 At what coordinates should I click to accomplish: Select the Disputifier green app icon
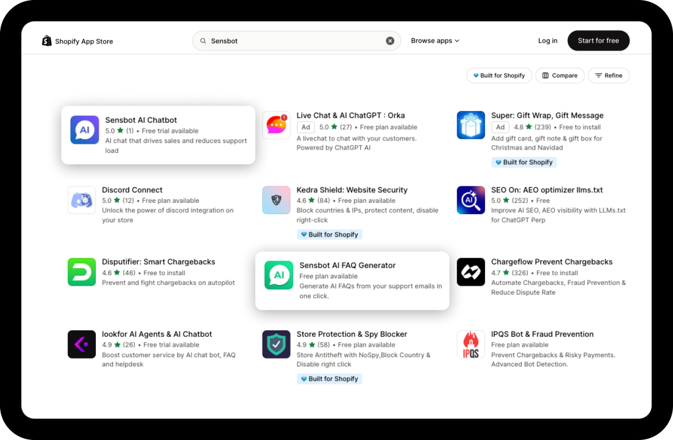(81, 272)
